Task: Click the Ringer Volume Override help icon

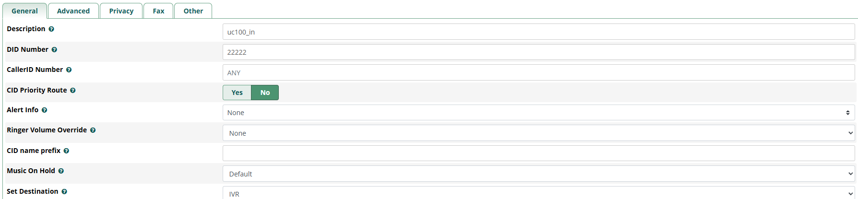Action: point(93,130)
